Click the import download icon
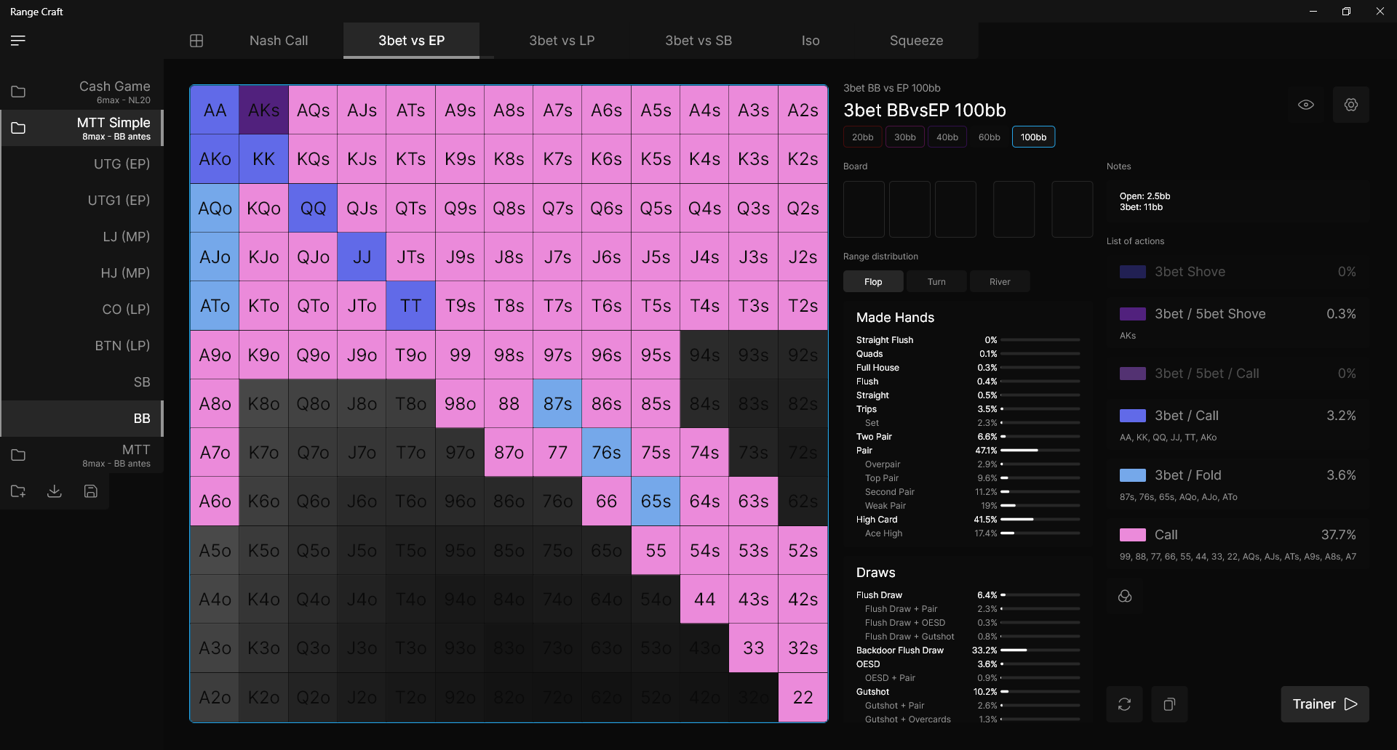This screenshot has width=1397, height=750. (55, 491)
